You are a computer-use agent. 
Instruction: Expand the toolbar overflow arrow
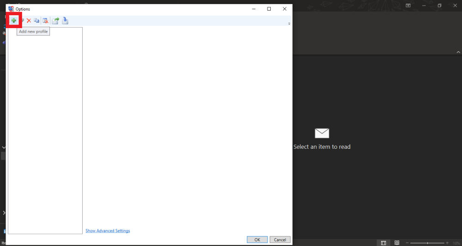coord(289,23)
